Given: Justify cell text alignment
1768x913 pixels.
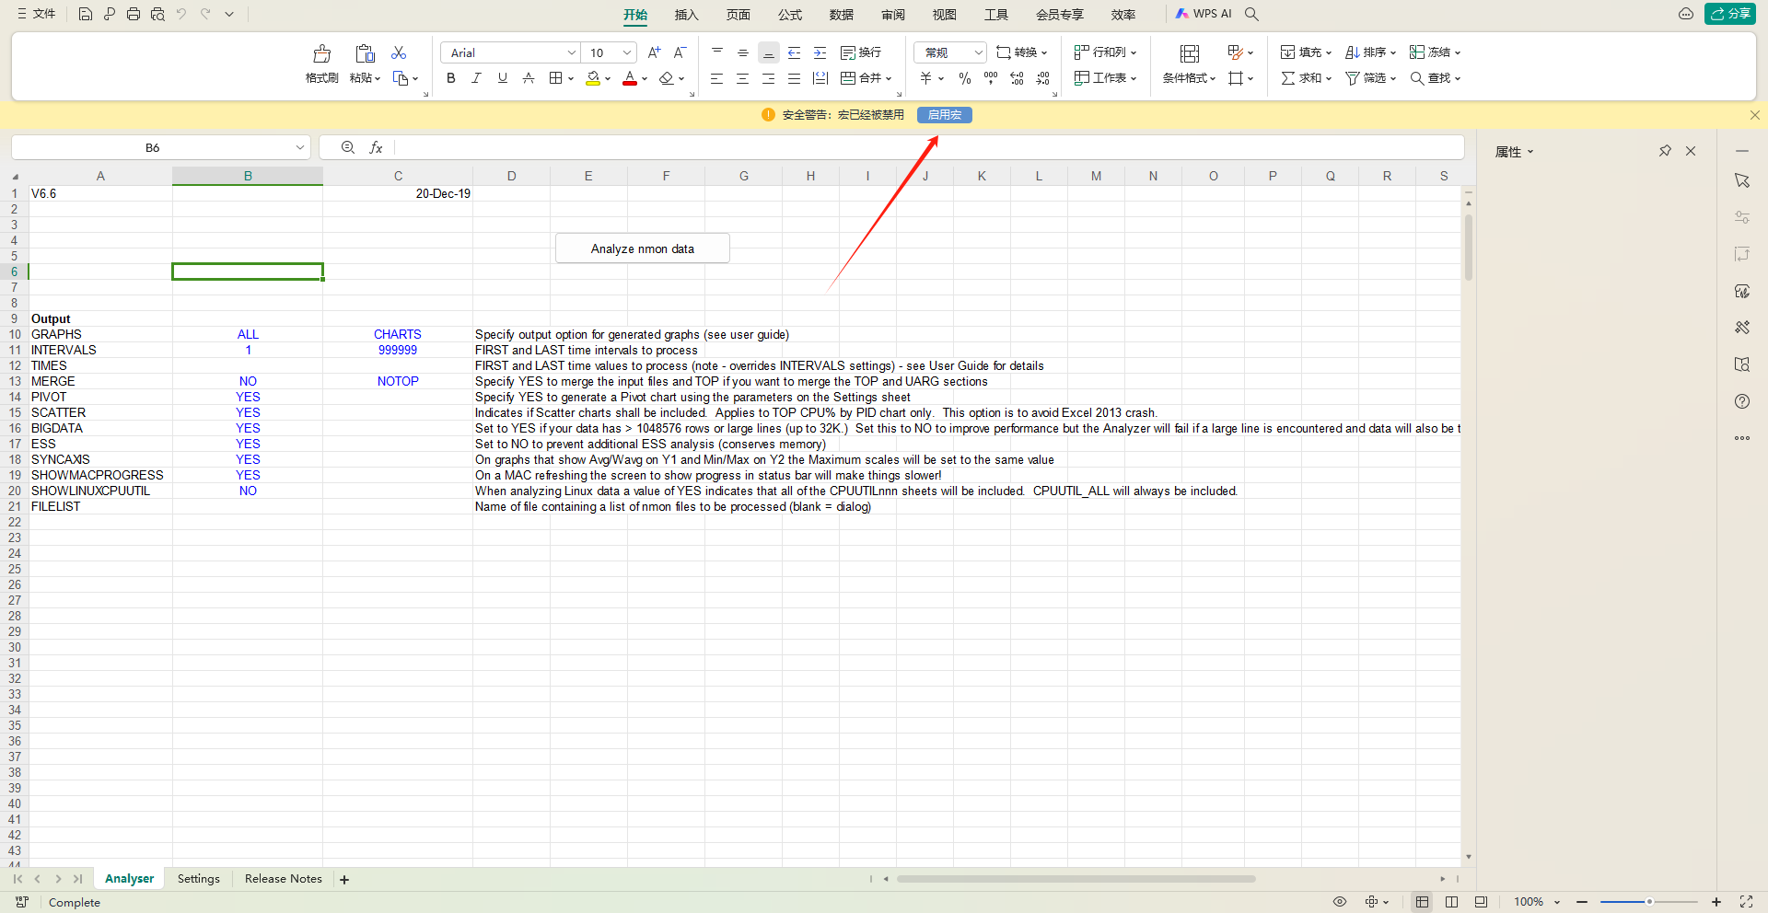Looking at the screenshot, I should 794,78.
